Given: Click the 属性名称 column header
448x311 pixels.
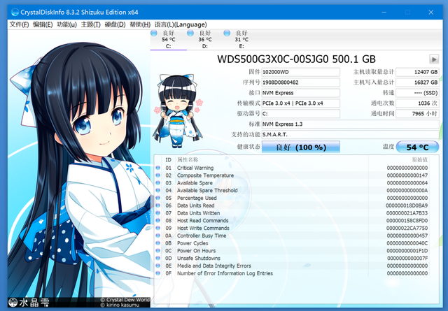Looking at the screenshot, I should [x=188, y=160].
